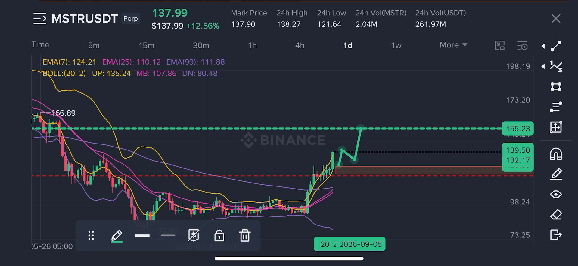Toggle the disabled edit drawing icon
The image size is (578, 266).
coord(193,236)
